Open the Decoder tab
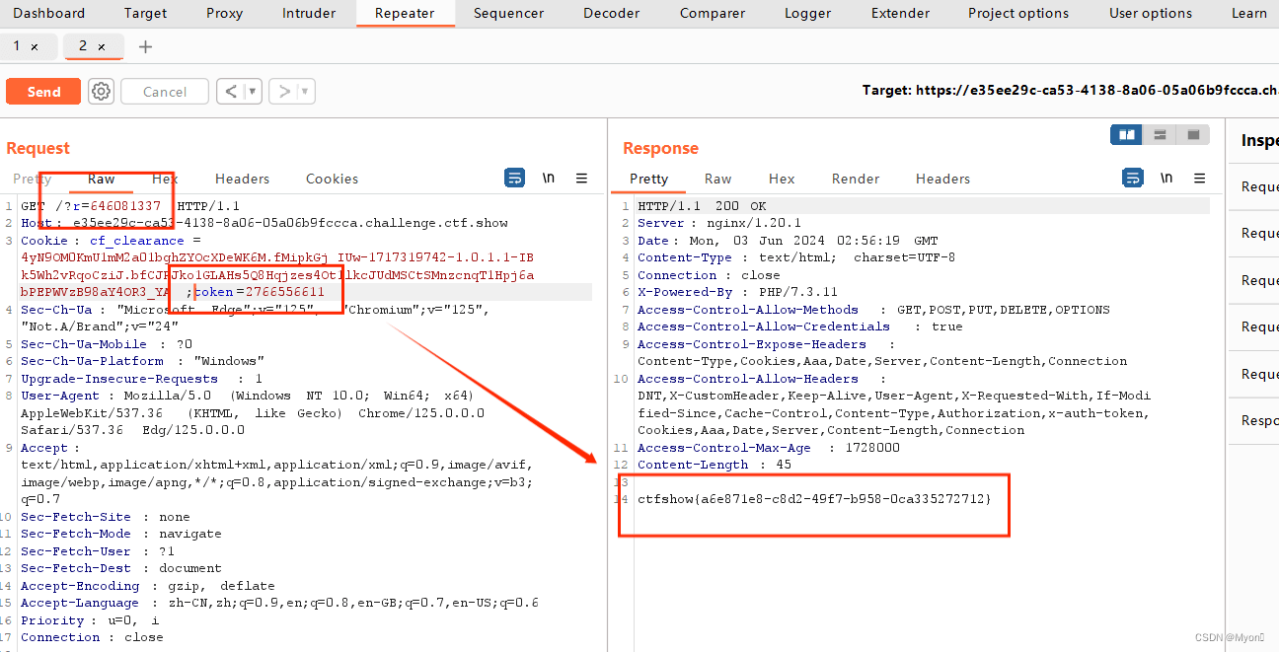The image size is (1279, 652). pos(611,13)
